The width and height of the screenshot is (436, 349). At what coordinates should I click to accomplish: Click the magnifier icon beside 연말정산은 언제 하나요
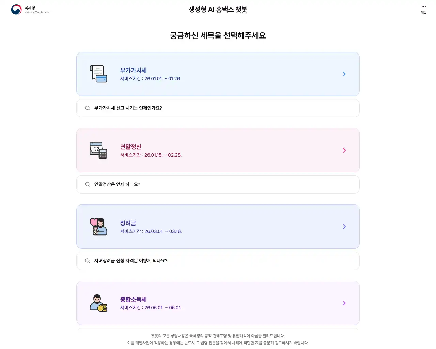[87, 184]
